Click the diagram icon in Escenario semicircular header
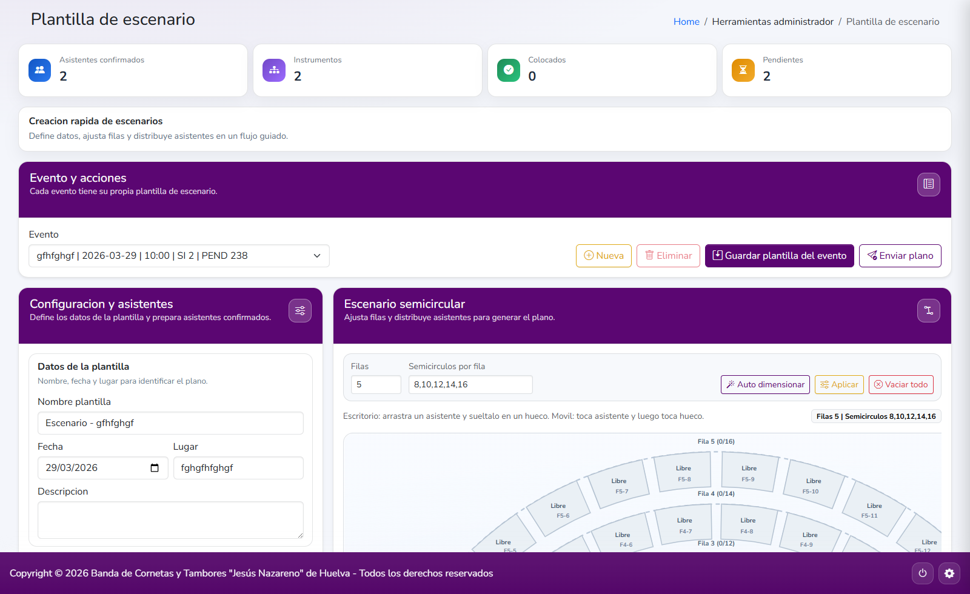This screenshot has height=594, width=970. [928, 310]
